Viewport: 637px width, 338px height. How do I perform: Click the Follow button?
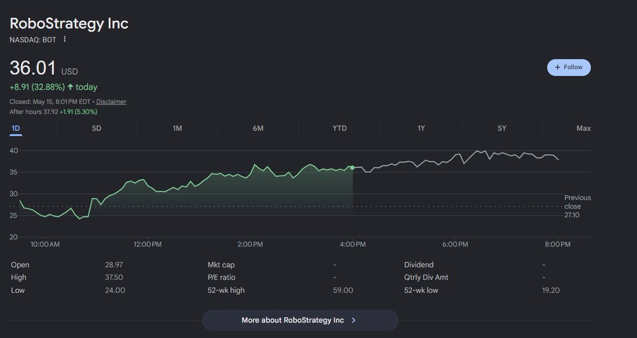point(569,67)
